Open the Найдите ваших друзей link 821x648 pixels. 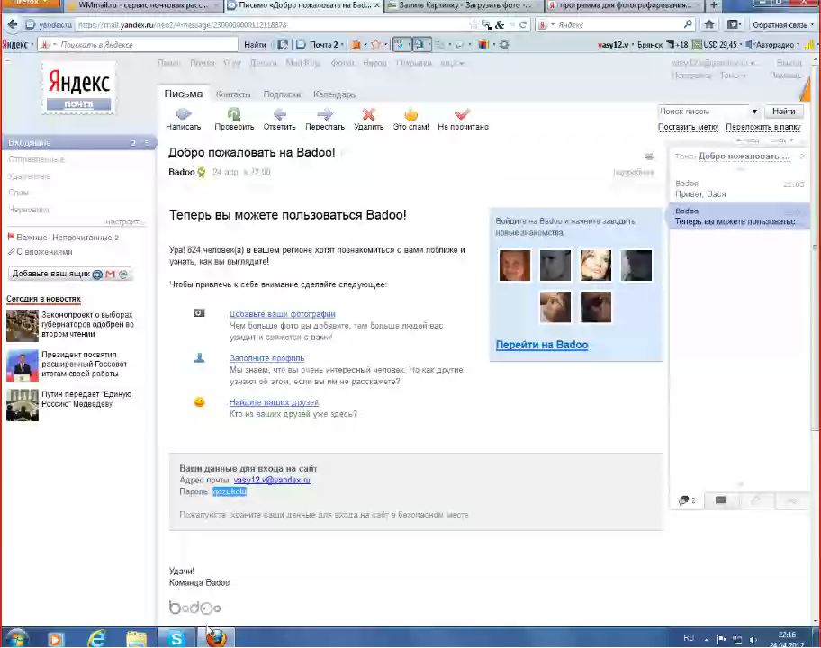(x=274, y=402)
